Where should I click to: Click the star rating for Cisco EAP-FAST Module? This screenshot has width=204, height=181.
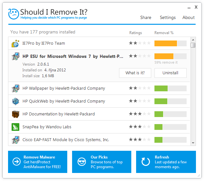(x=140, y=140)
